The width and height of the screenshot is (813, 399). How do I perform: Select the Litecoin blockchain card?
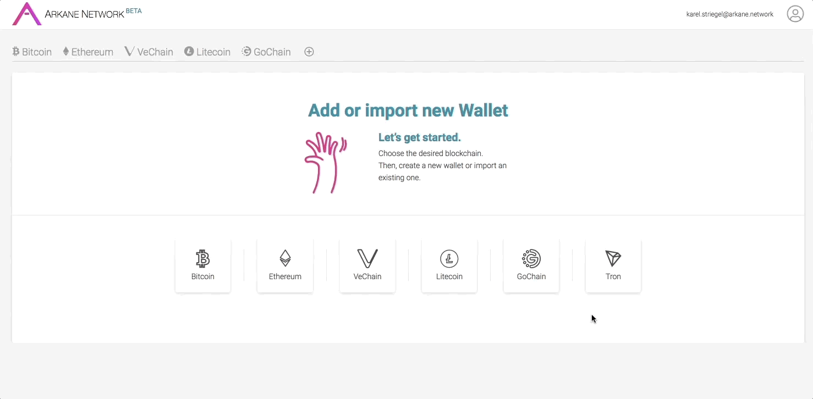click(x=449, y=265)
